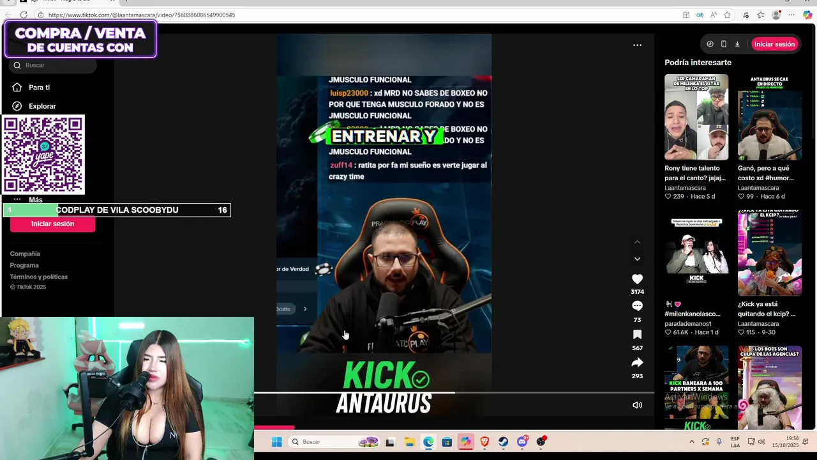The width and height of the screenshot is (817, 460).
Task: Click the paradademanos1 author name
Action: click(x=688, y=324)
